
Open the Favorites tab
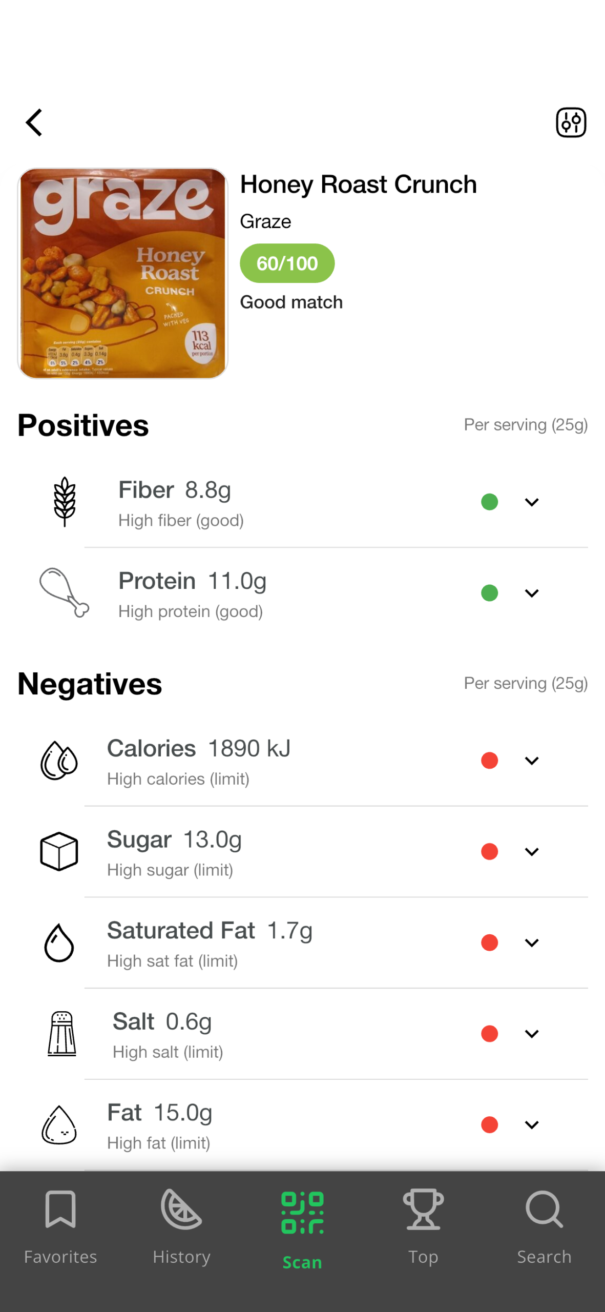(60, 1227)
